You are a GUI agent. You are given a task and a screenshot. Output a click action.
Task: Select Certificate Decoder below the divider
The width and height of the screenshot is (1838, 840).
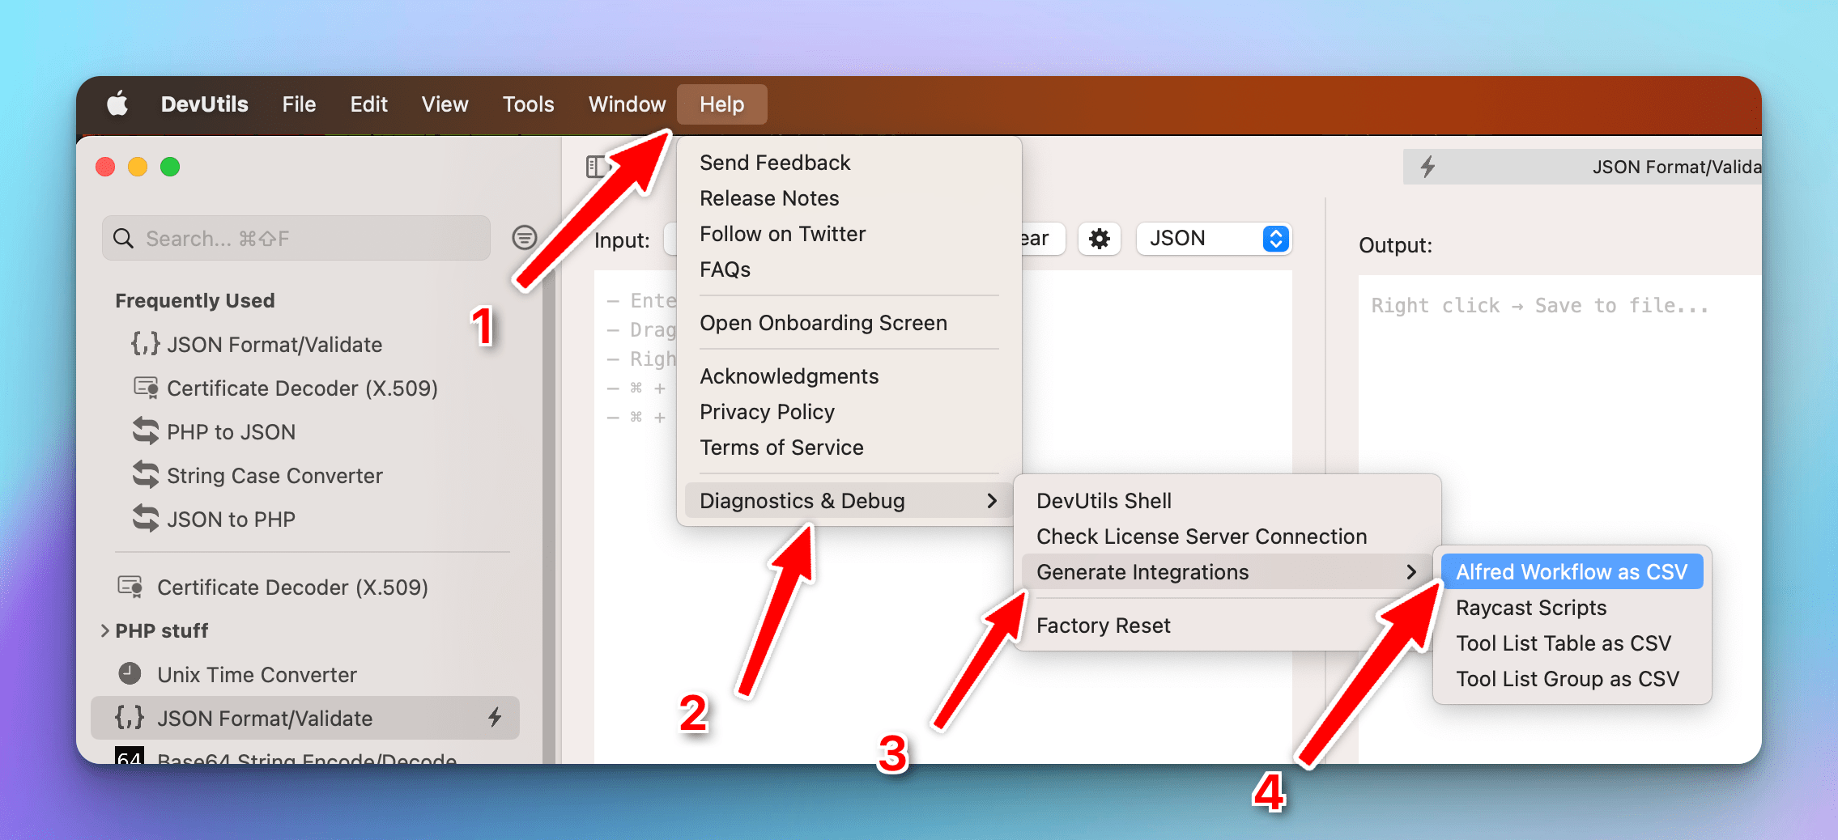(x=292, y=588)
